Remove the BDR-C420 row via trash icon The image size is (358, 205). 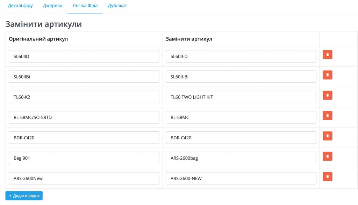[x=327, y=136]
